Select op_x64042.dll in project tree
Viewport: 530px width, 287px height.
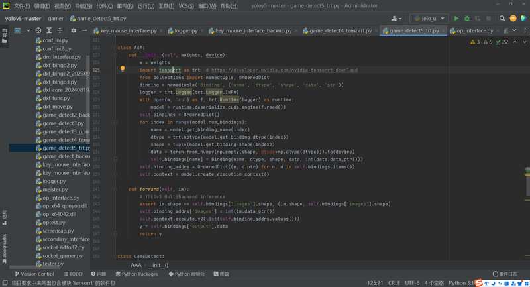point(60,214)
